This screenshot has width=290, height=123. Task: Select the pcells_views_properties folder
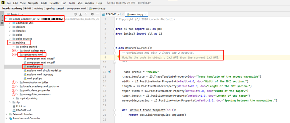click(x=37, y=90)
